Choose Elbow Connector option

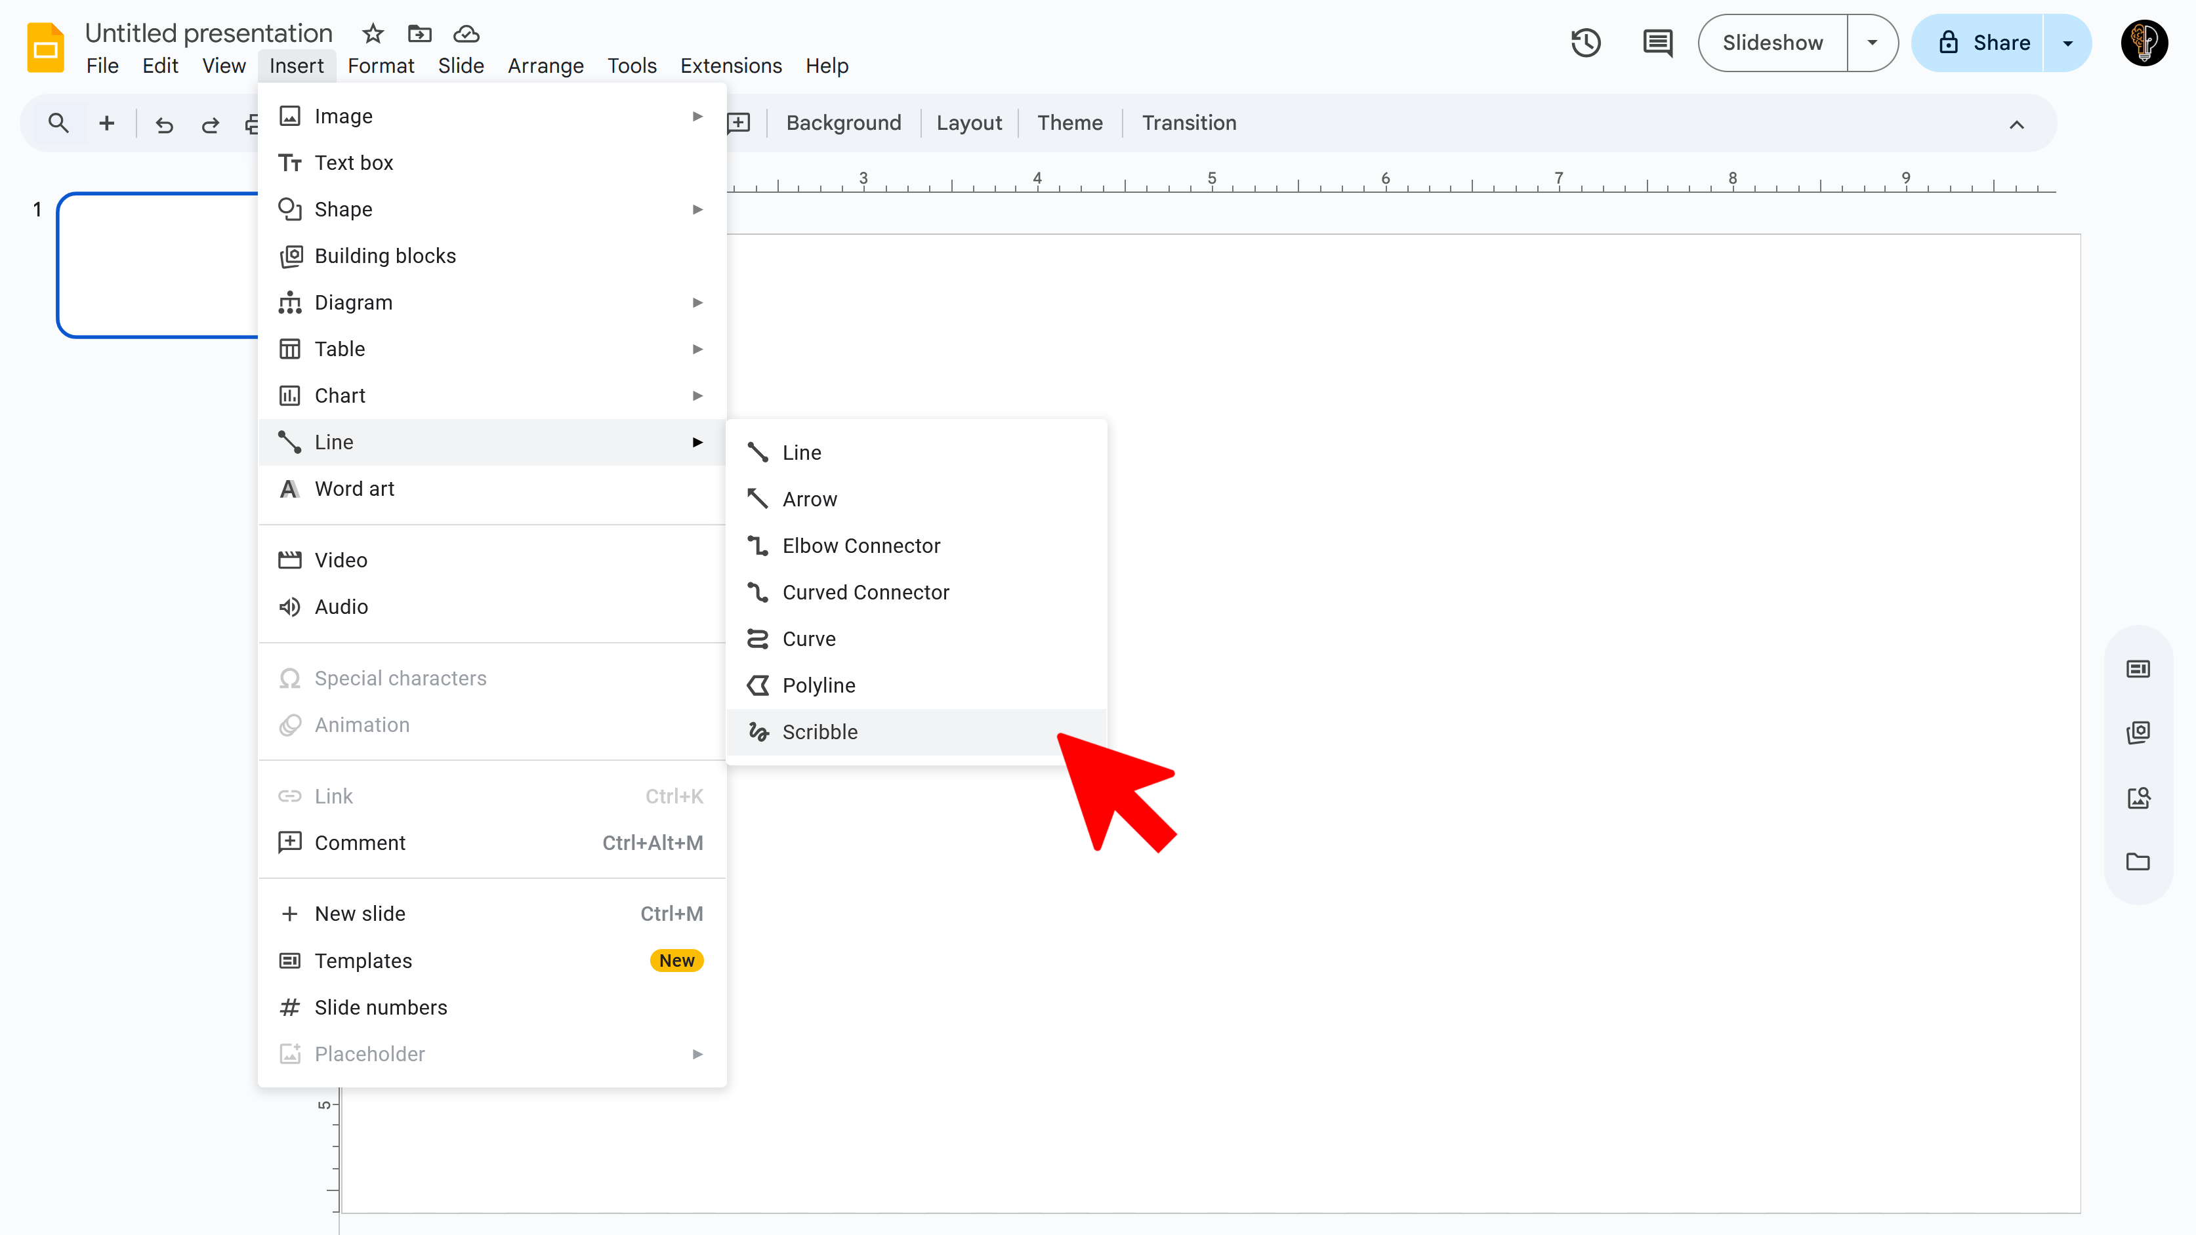pyautogui.click(x=917, y=546)
